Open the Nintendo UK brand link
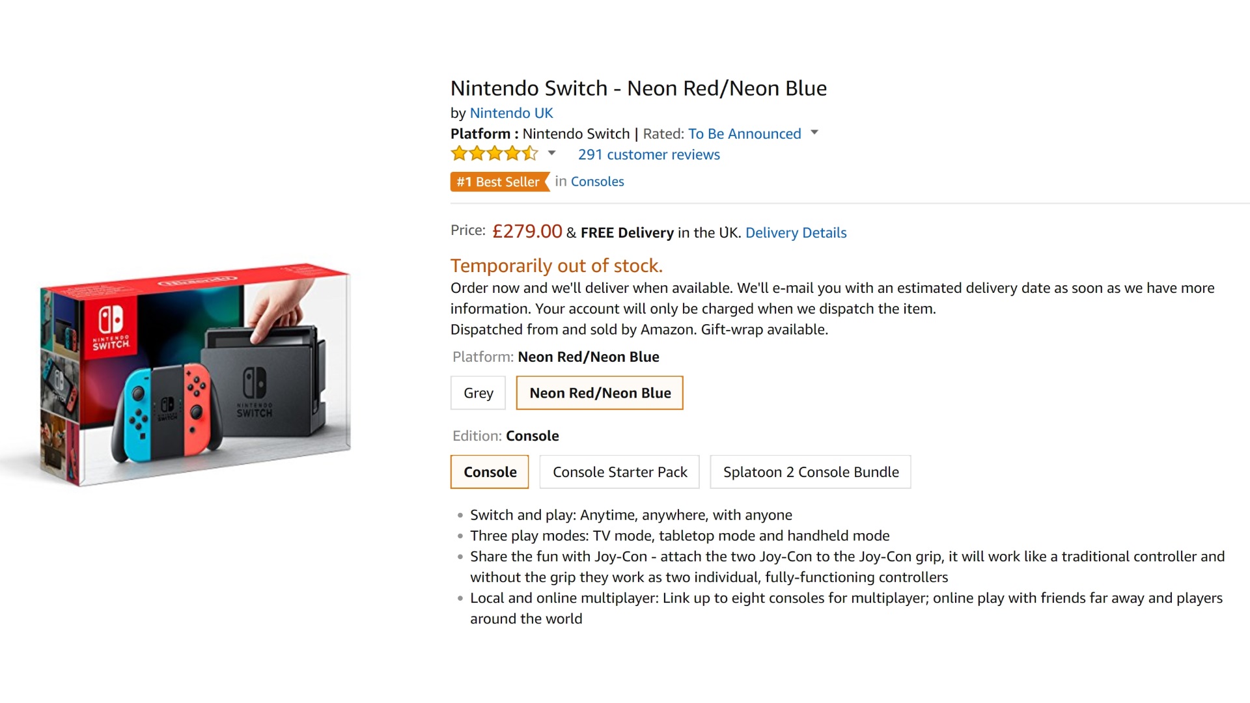This screenshot has height=703, width=1250. click(511, 113)
